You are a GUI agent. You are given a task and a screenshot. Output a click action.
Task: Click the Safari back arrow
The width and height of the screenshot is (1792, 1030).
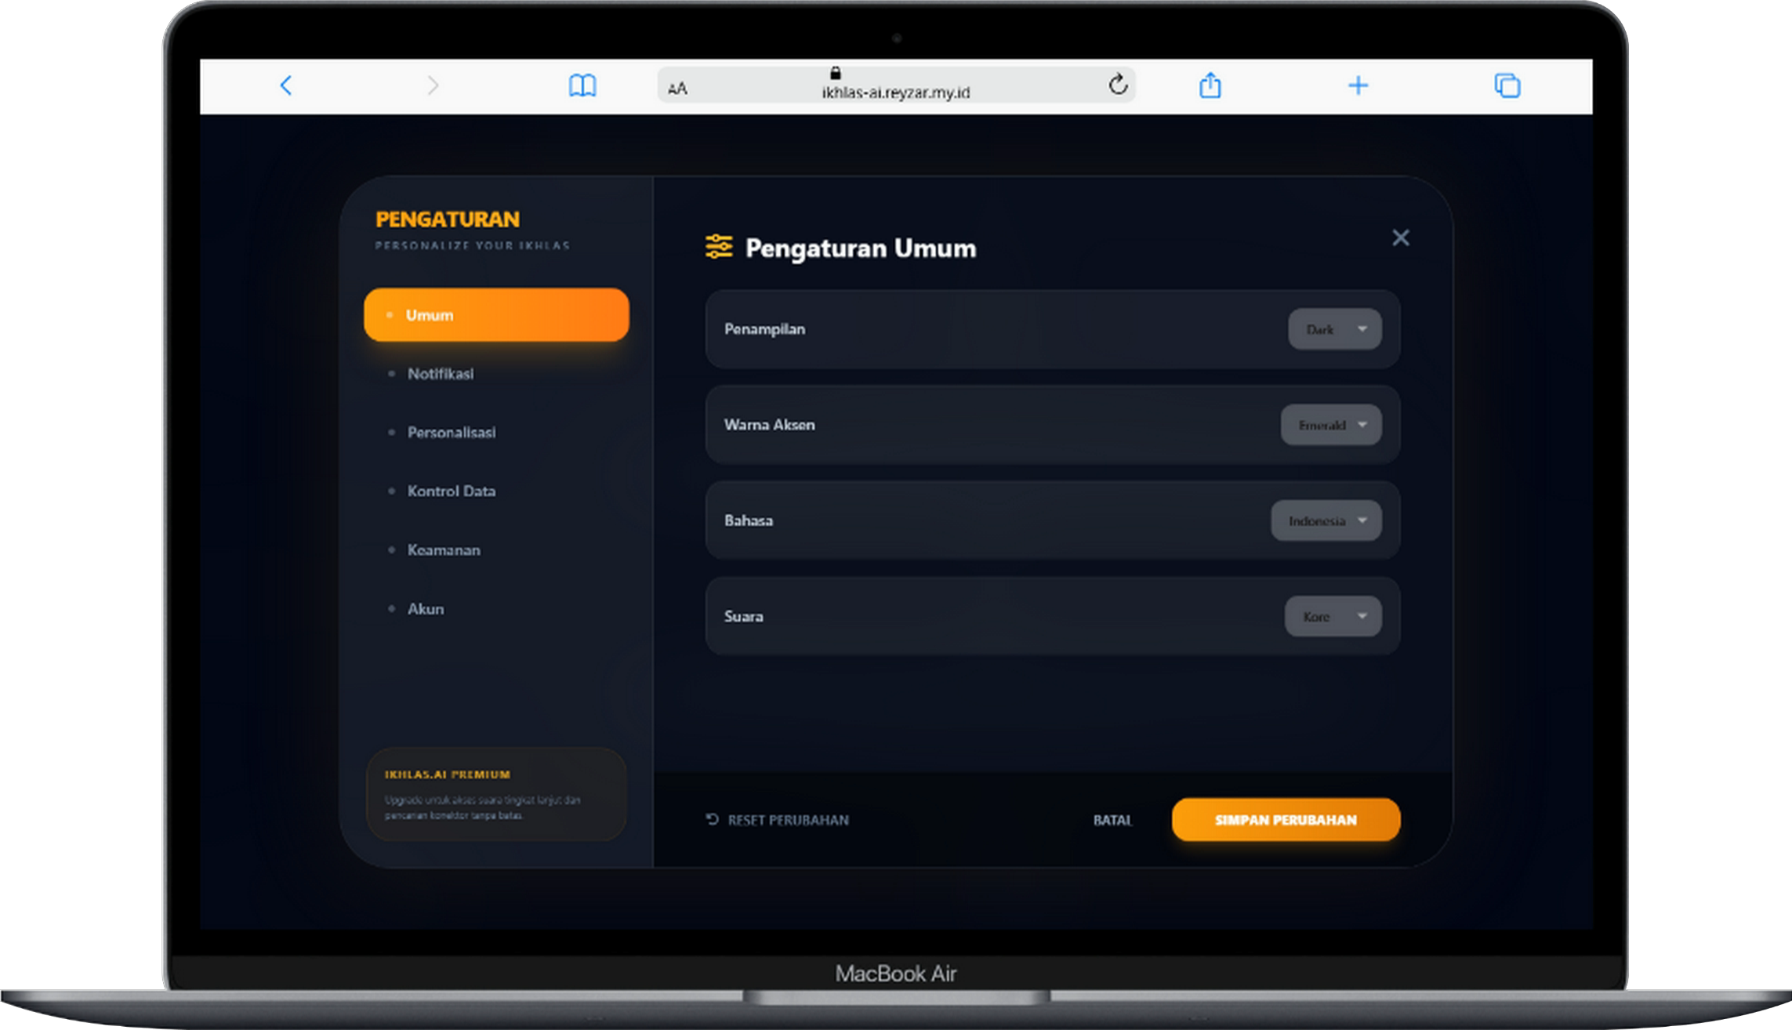pos(286,85)
